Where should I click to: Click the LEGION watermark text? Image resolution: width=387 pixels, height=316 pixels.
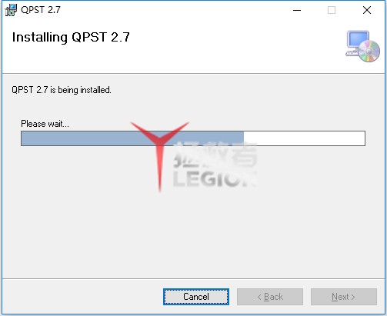[x=215, y=178]
